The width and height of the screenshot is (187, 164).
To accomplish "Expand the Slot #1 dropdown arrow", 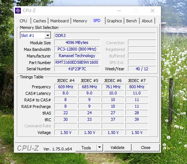I will coord(48,36).
